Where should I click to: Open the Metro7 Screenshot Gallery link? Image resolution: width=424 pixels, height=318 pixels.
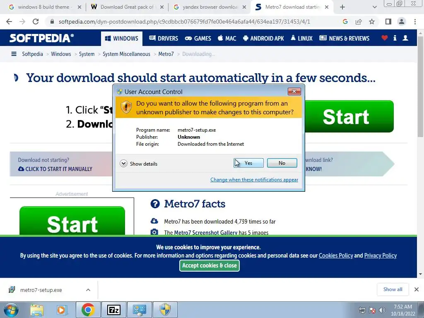(x=205, y=233)
